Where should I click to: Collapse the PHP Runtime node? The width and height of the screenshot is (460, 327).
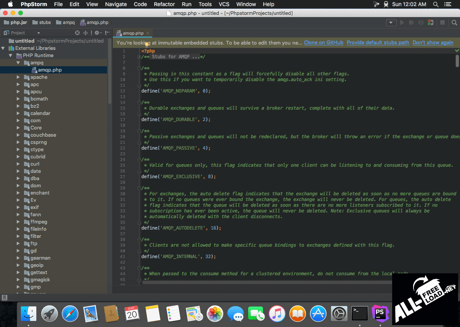coord(11,56)
